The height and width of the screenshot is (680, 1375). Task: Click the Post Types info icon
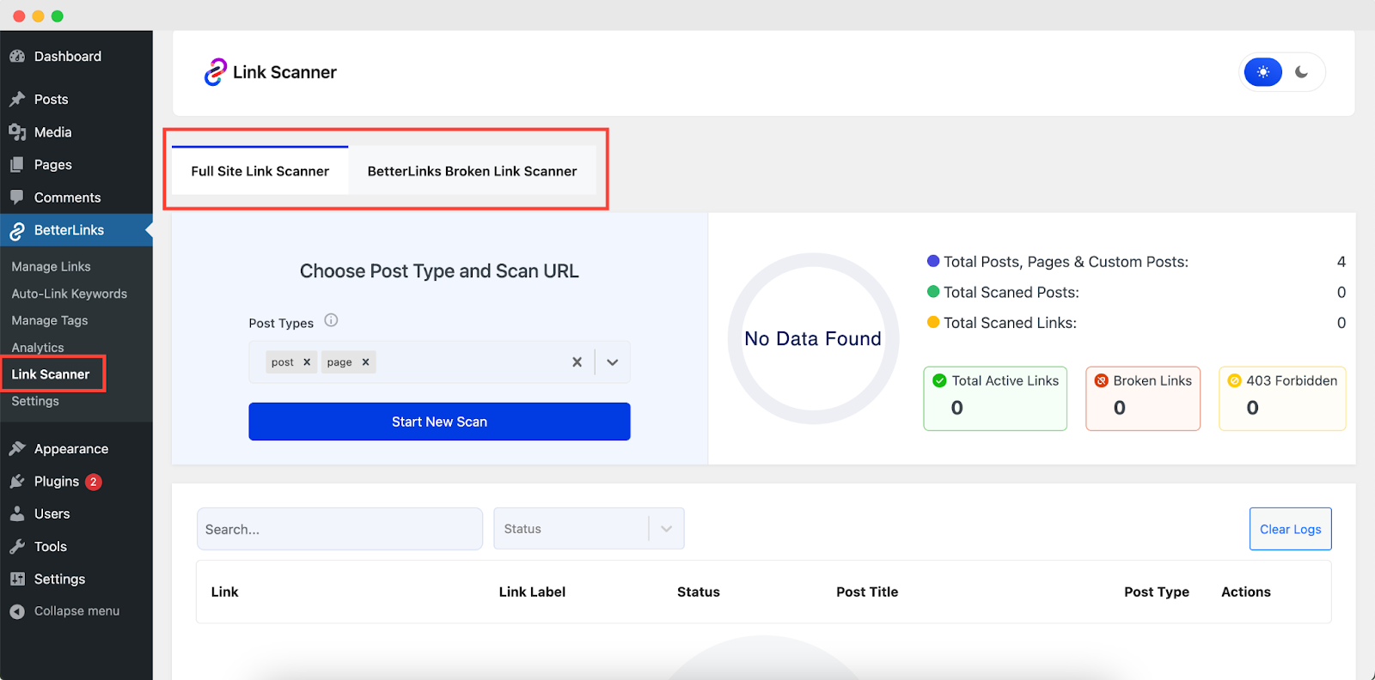coord(331,321)
